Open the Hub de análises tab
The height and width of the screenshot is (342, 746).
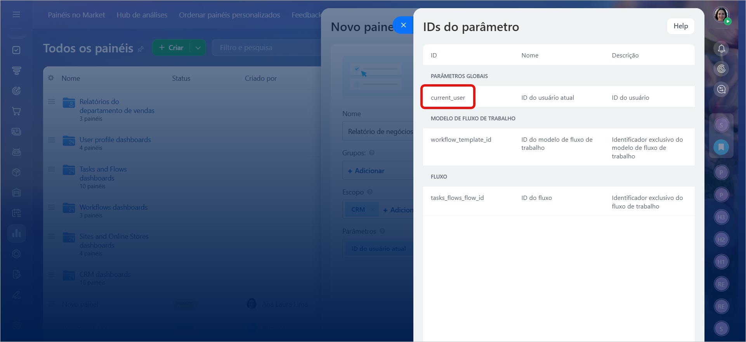pos(142,15)
